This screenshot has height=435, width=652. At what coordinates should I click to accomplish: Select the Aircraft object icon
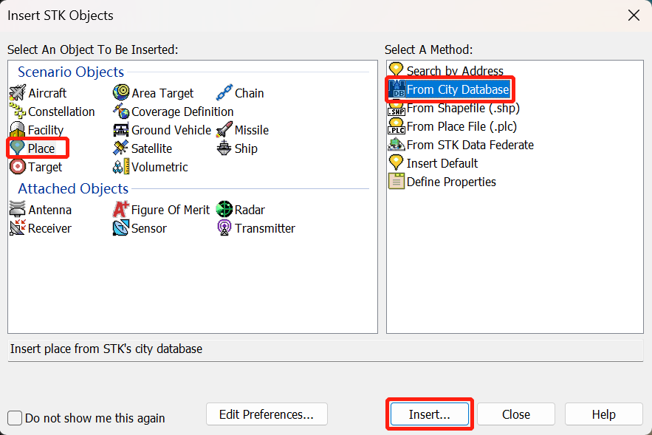18,93
